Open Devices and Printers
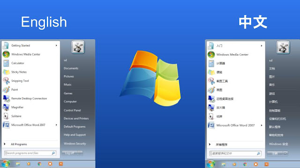The height and width of the screenshot is (168, 300). click(x=76, y=119)
